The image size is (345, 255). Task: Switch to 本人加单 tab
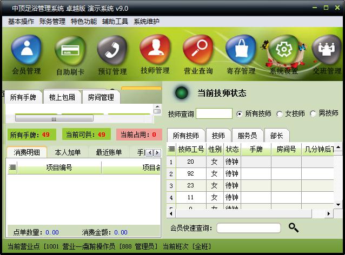coord(68,152)
